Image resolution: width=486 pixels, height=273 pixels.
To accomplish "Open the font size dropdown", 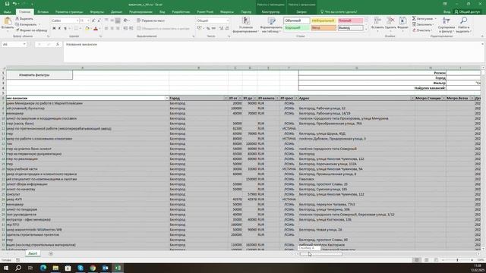I will [x=88, y=20].
